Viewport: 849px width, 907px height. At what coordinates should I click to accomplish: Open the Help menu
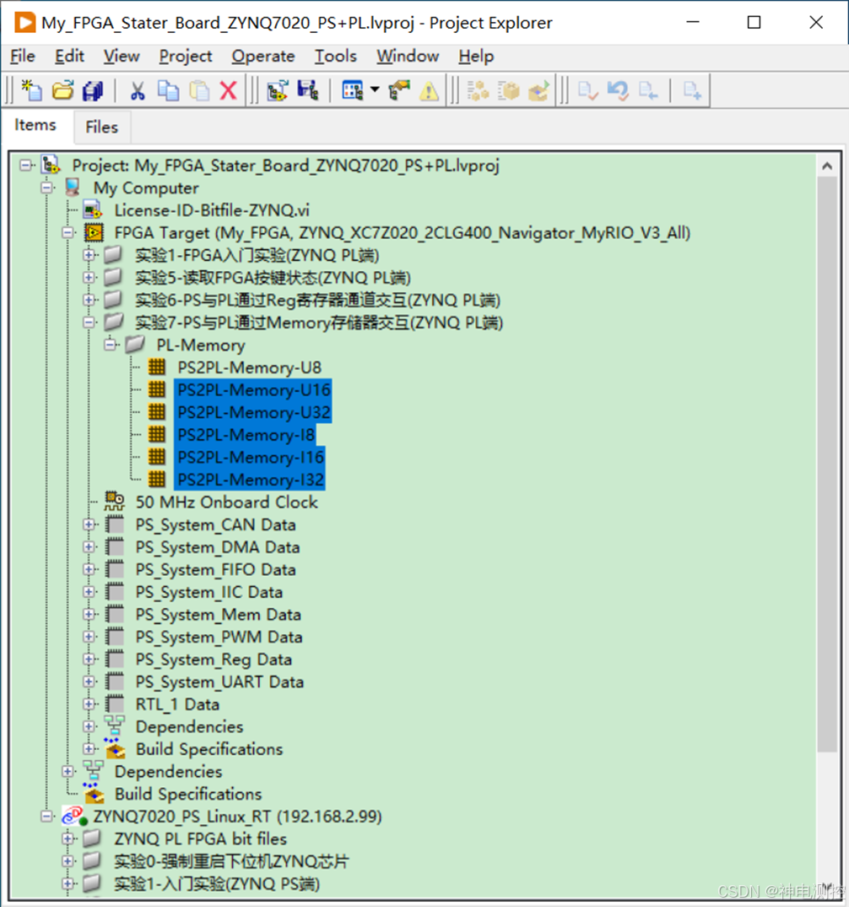tap(476, 56)
